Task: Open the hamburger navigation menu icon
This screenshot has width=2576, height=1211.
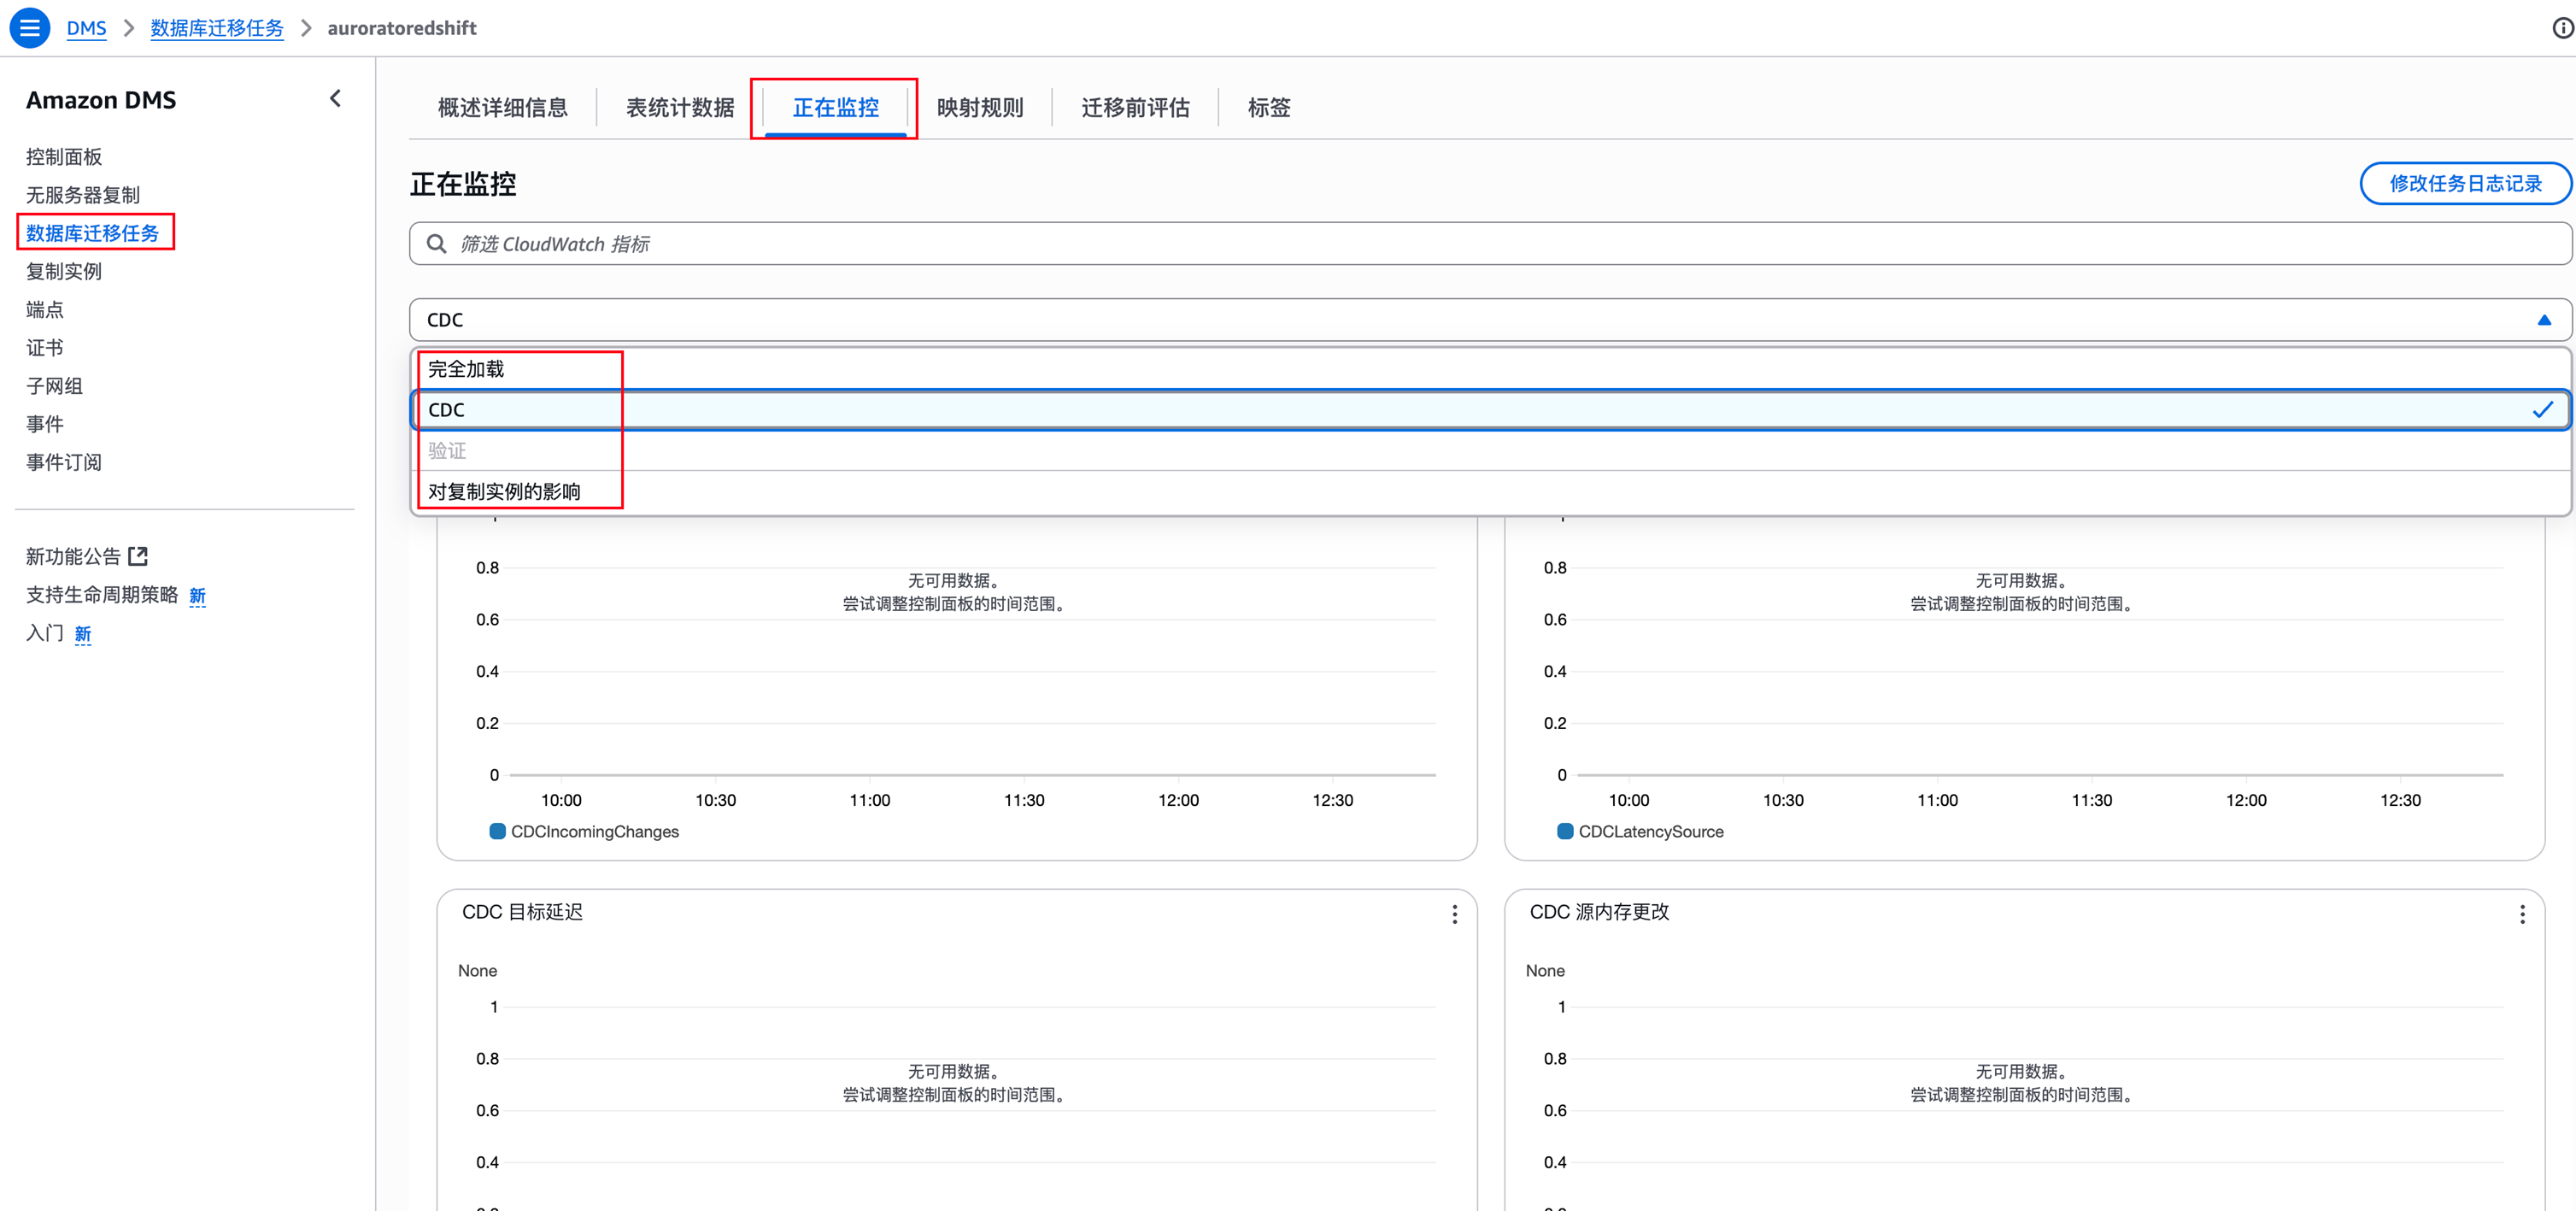Action: tap(30, 28)
